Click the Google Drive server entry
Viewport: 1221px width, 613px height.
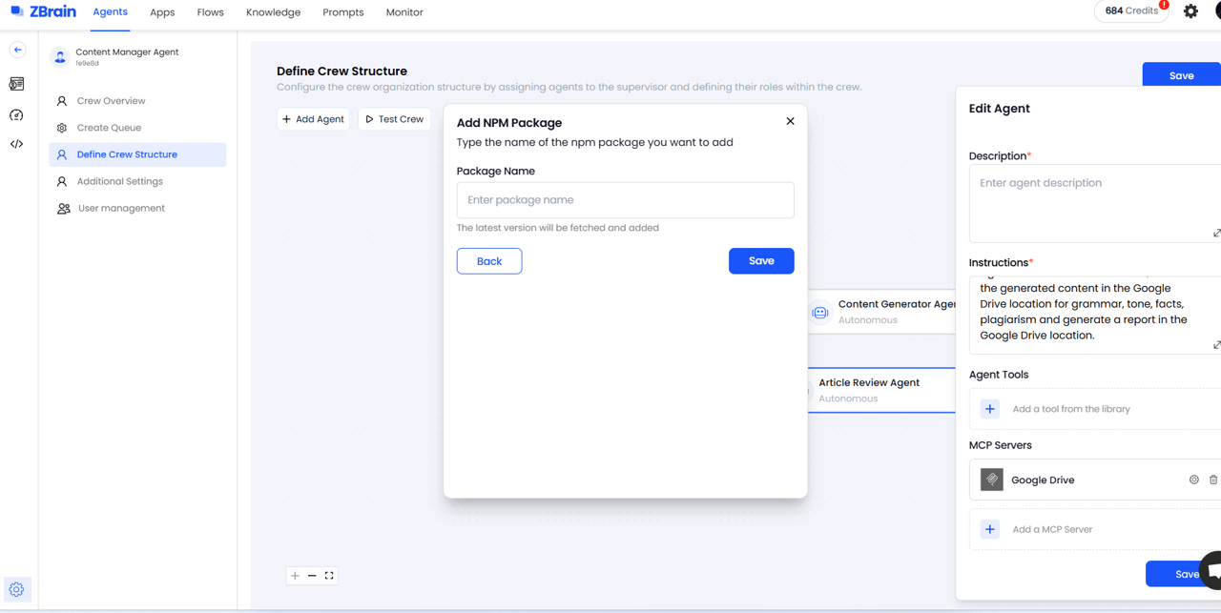(1095, 480)
